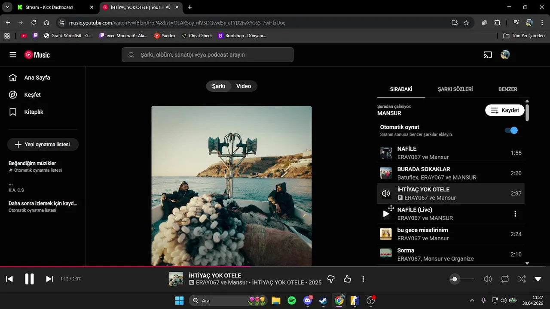
Task: Open Yandex bookmark
Action: tap(165, 36)
